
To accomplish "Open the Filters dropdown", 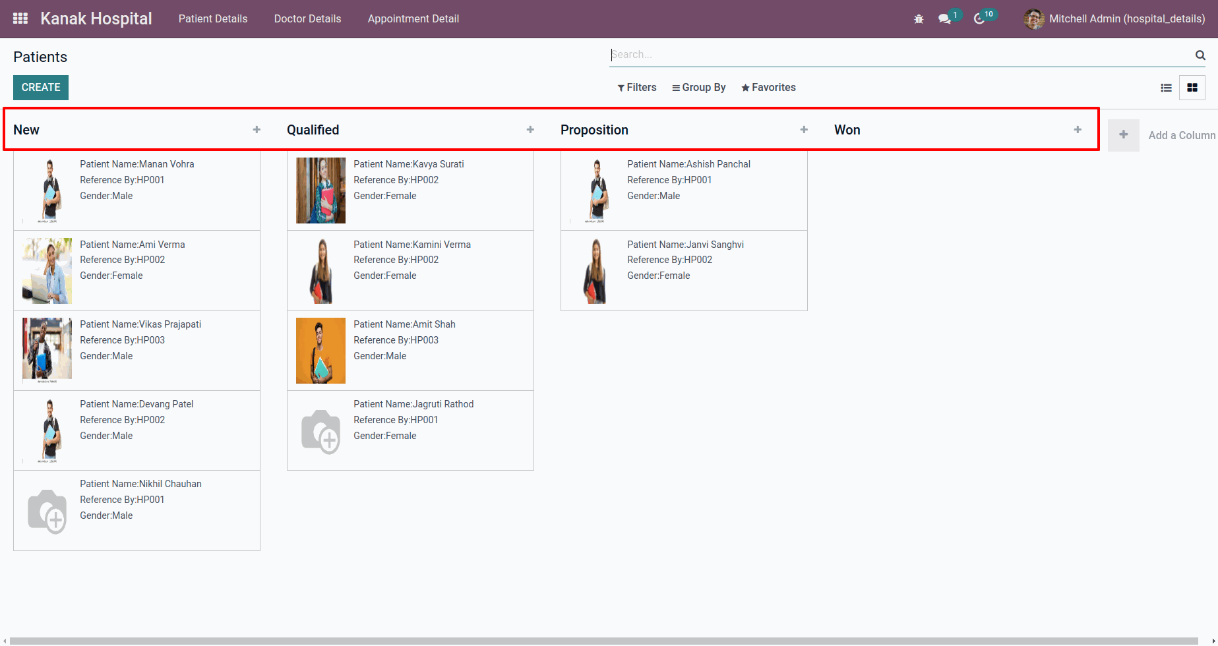I will point(636,87).
